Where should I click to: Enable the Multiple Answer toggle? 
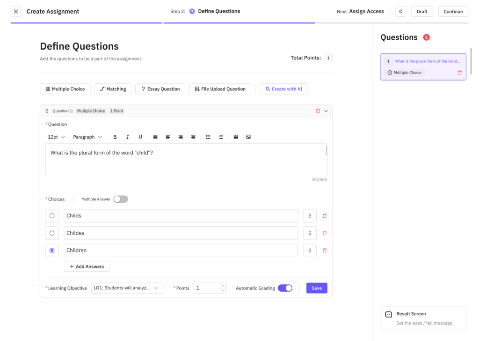click(x=121, y=199)
